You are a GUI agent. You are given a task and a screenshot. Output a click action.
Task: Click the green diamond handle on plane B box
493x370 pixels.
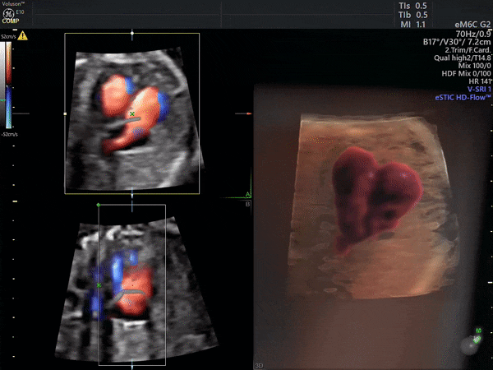coord(99,205)
